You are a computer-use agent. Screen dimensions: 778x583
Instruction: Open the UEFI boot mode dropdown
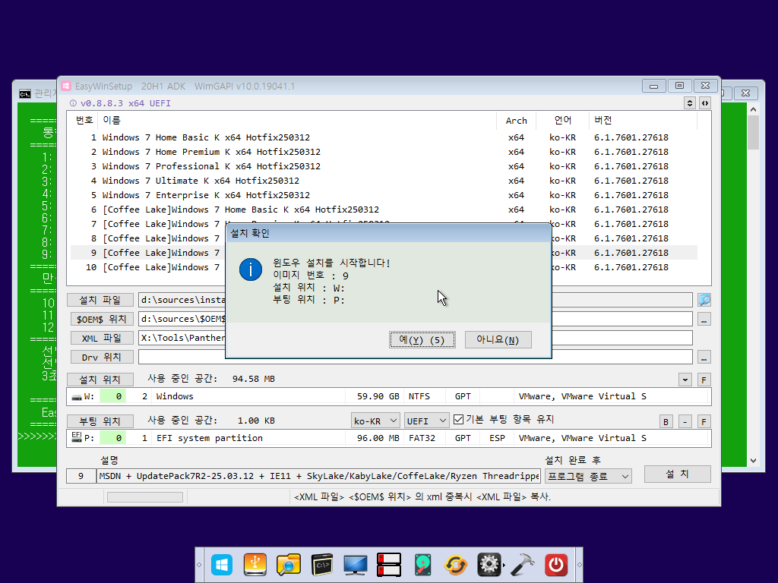tap(427, 421)
